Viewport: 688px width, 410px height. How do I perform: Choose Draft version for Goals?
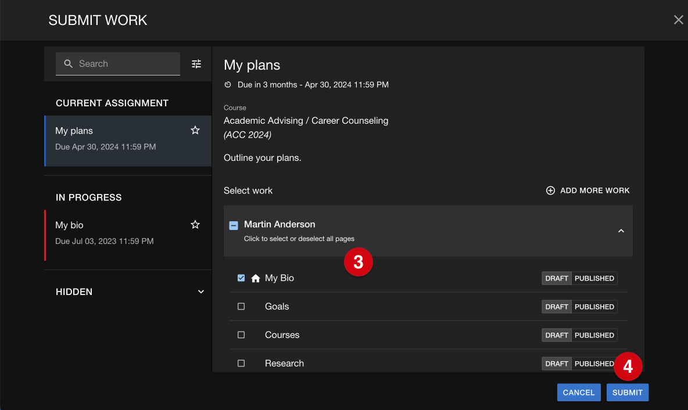[x=556, y=307]
